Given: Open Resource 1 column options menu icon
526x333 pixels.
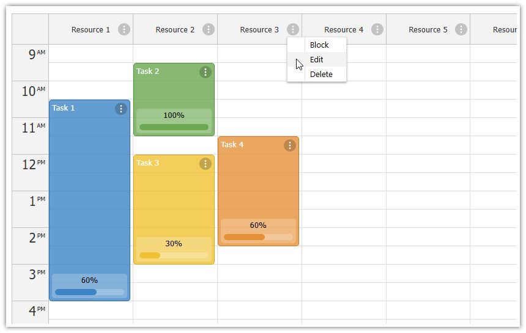Looking at the screenshot, I should coord(124,29).
